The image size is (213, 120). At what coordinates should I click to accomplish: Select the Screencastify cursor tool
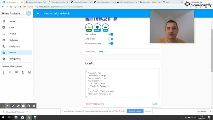coord(8,106)
